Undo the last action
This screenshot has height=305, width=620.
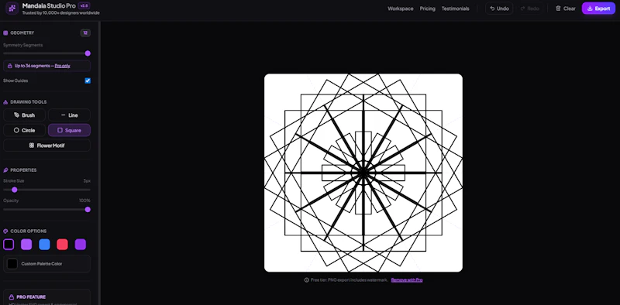(x=499, y=9)
